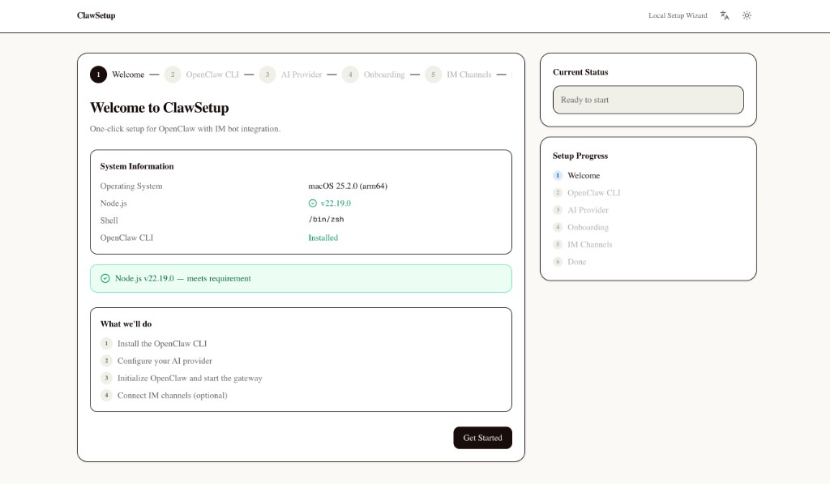Viewport: 830px width, 484px height.
Task: Select step 2 OpenClaw CLI in the stepper
Action: coord(202,75)
